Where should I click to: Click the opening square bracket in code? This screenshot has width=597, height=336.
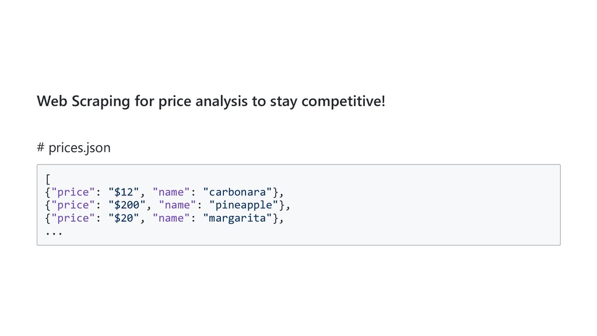click(48, 179)
